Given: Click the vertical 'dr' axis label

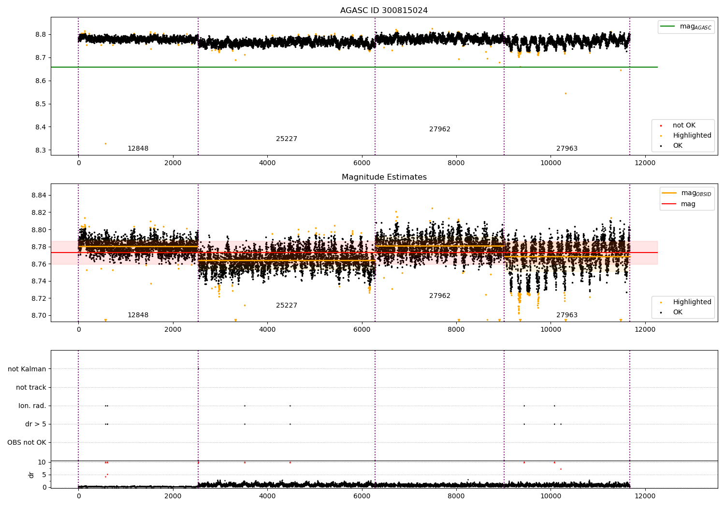Looking at the screenshot, I should click(x=31, y=475).
